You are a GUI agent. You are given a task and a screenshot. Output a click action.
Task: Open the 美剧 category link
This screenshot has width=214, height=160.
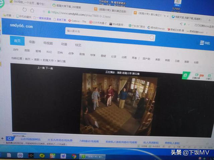click(x=157, y=59)
